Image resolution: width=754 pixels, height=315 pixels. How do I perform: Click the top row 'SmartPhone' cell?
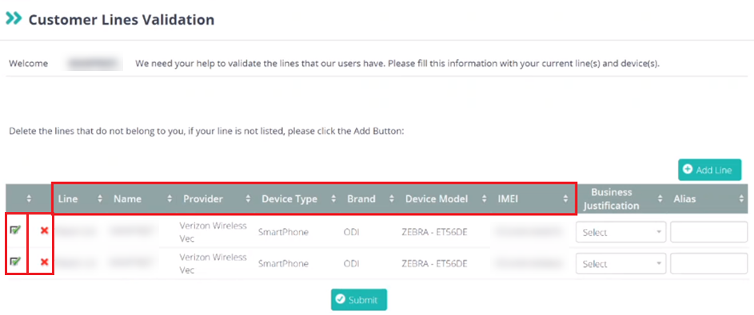(x=283, y=233)
